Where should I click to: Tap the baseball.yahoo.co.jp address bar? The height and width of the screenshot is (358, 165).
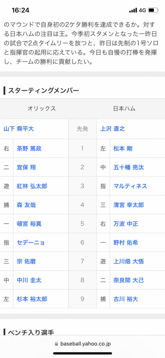tap(82, 344)
